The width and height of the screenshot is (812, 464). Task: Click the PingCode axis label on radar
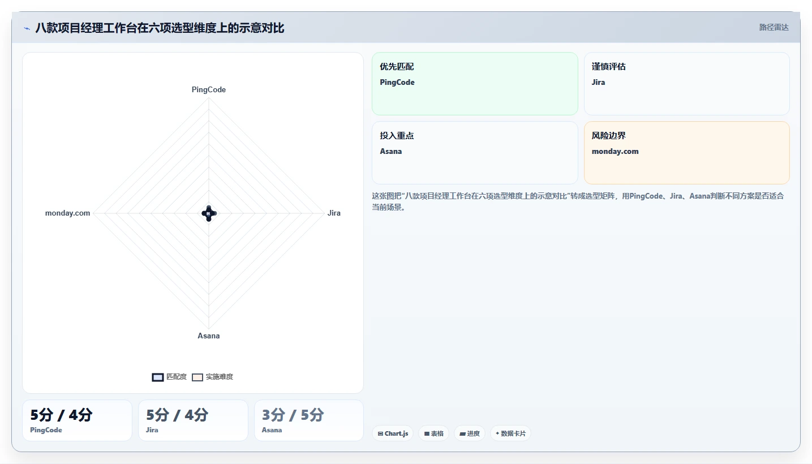pos(209,89)
